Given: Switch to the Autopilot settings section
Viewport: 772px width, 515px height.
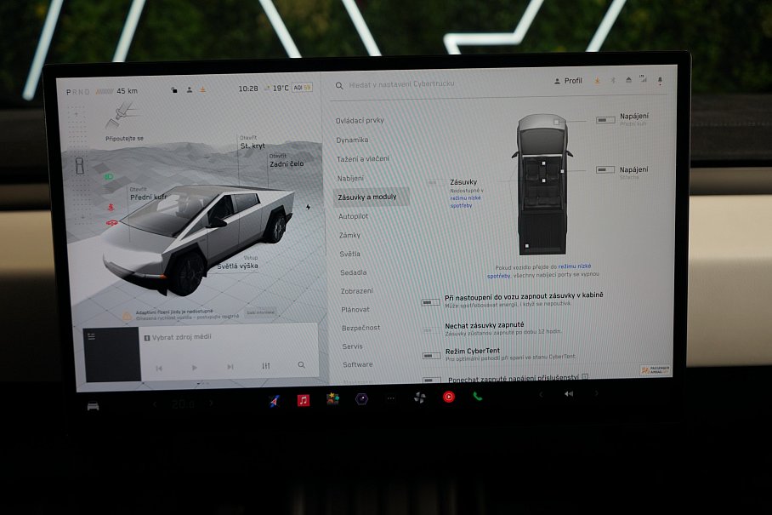Looking at the screenshot, I should (x=355, y=216).
